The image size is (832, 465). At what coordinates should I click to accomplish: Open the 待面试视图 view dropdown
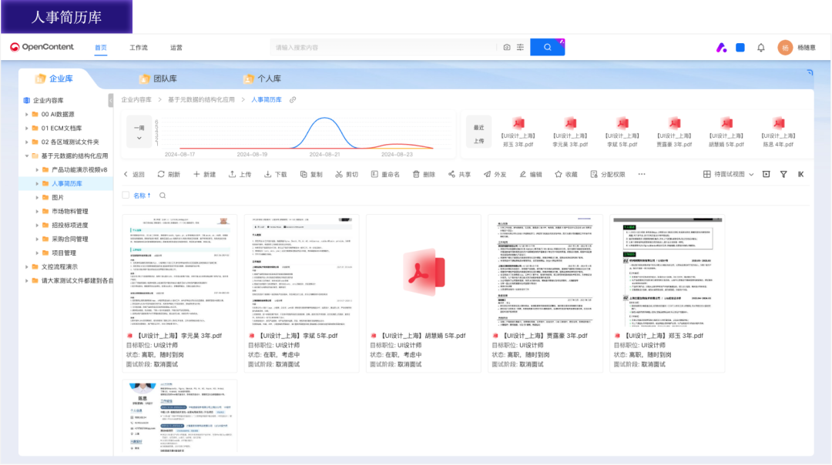tap(728, 174)
